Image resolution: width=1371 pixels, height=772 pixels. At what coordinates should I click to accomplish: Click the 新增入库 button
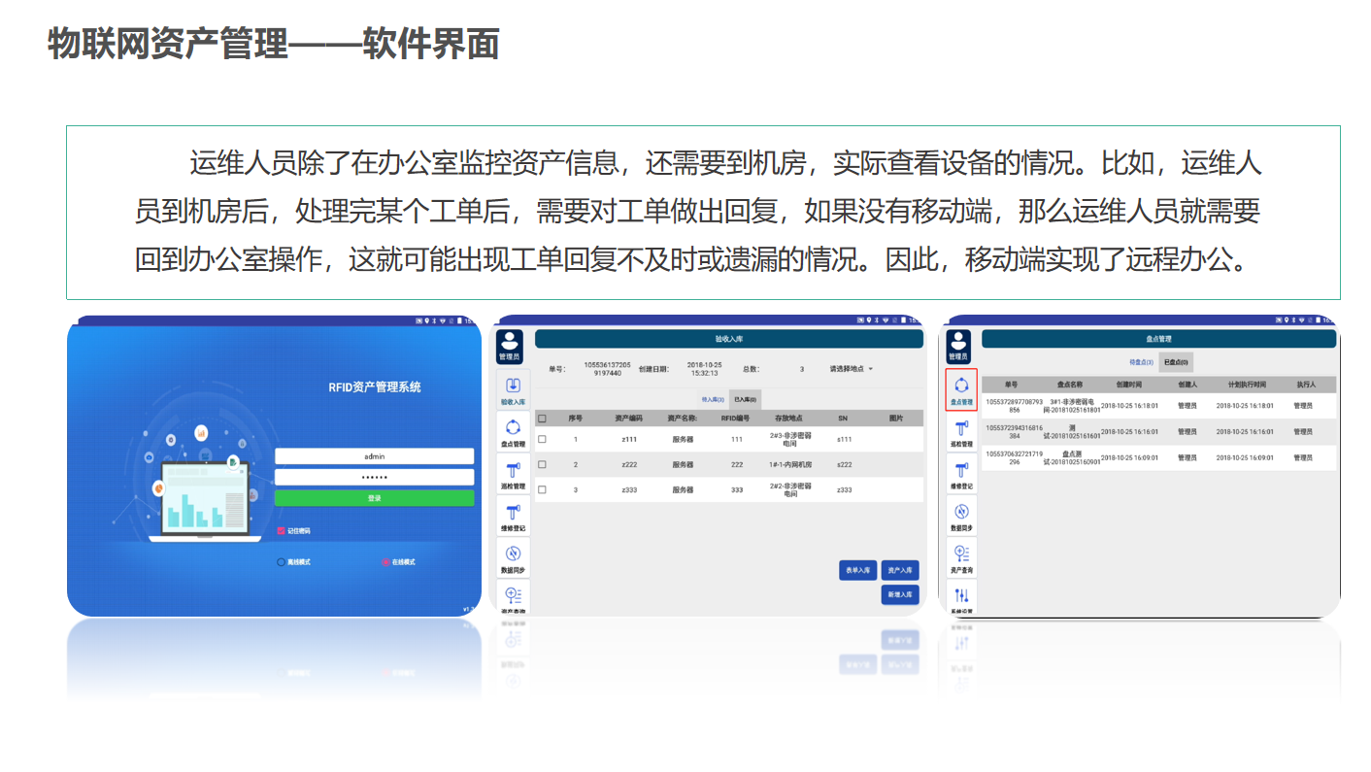[x=899, y=594]
